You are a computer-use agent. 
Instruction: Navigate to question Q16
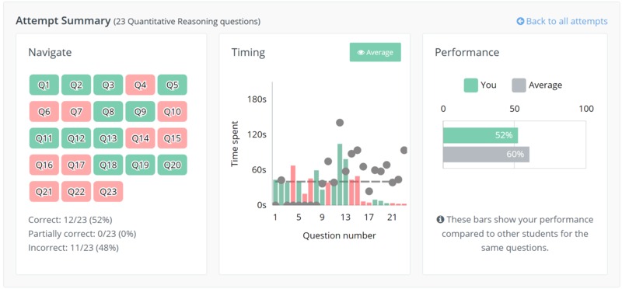44,165
